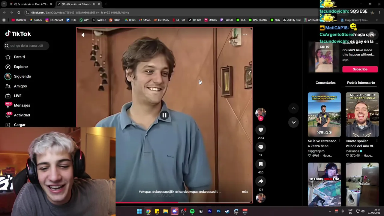Open the NETFLIX bookmark
This screenshot has width=384, height=216.
pyautogui.click(x=178, y=20)
